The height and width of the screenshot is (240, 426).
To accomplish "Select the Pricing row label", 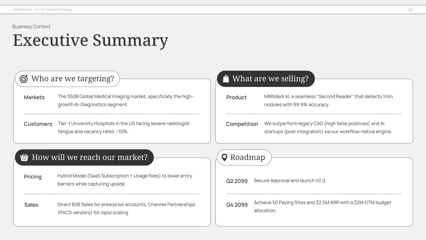I will pyautogui.click(x=33, y=177).
